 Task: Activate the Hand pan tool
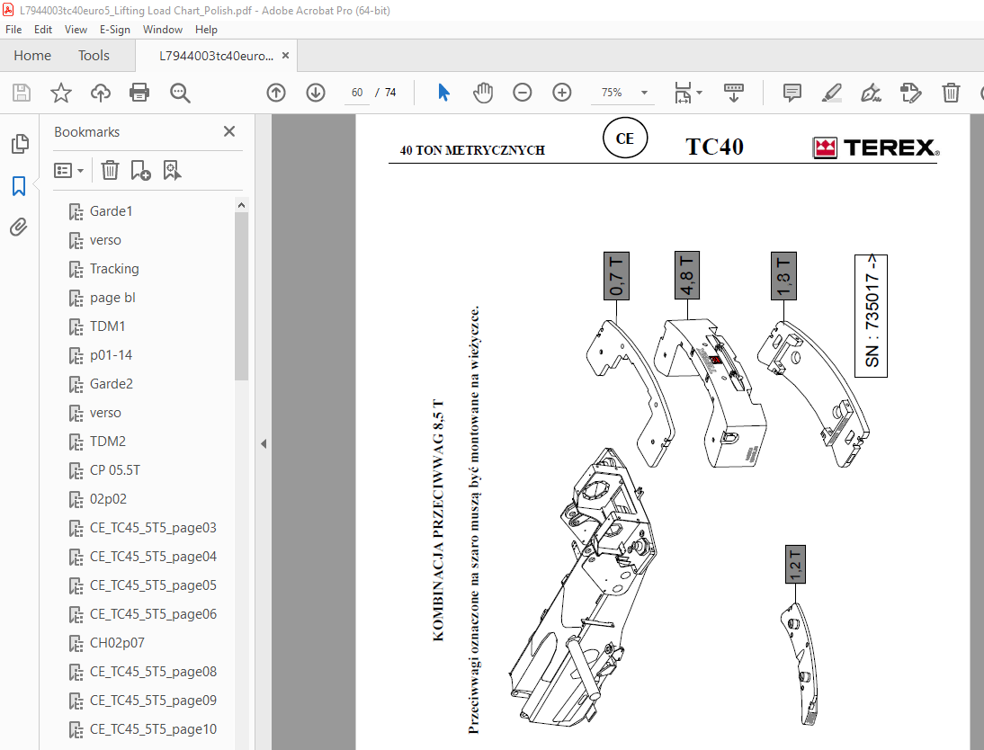point(483,93)
